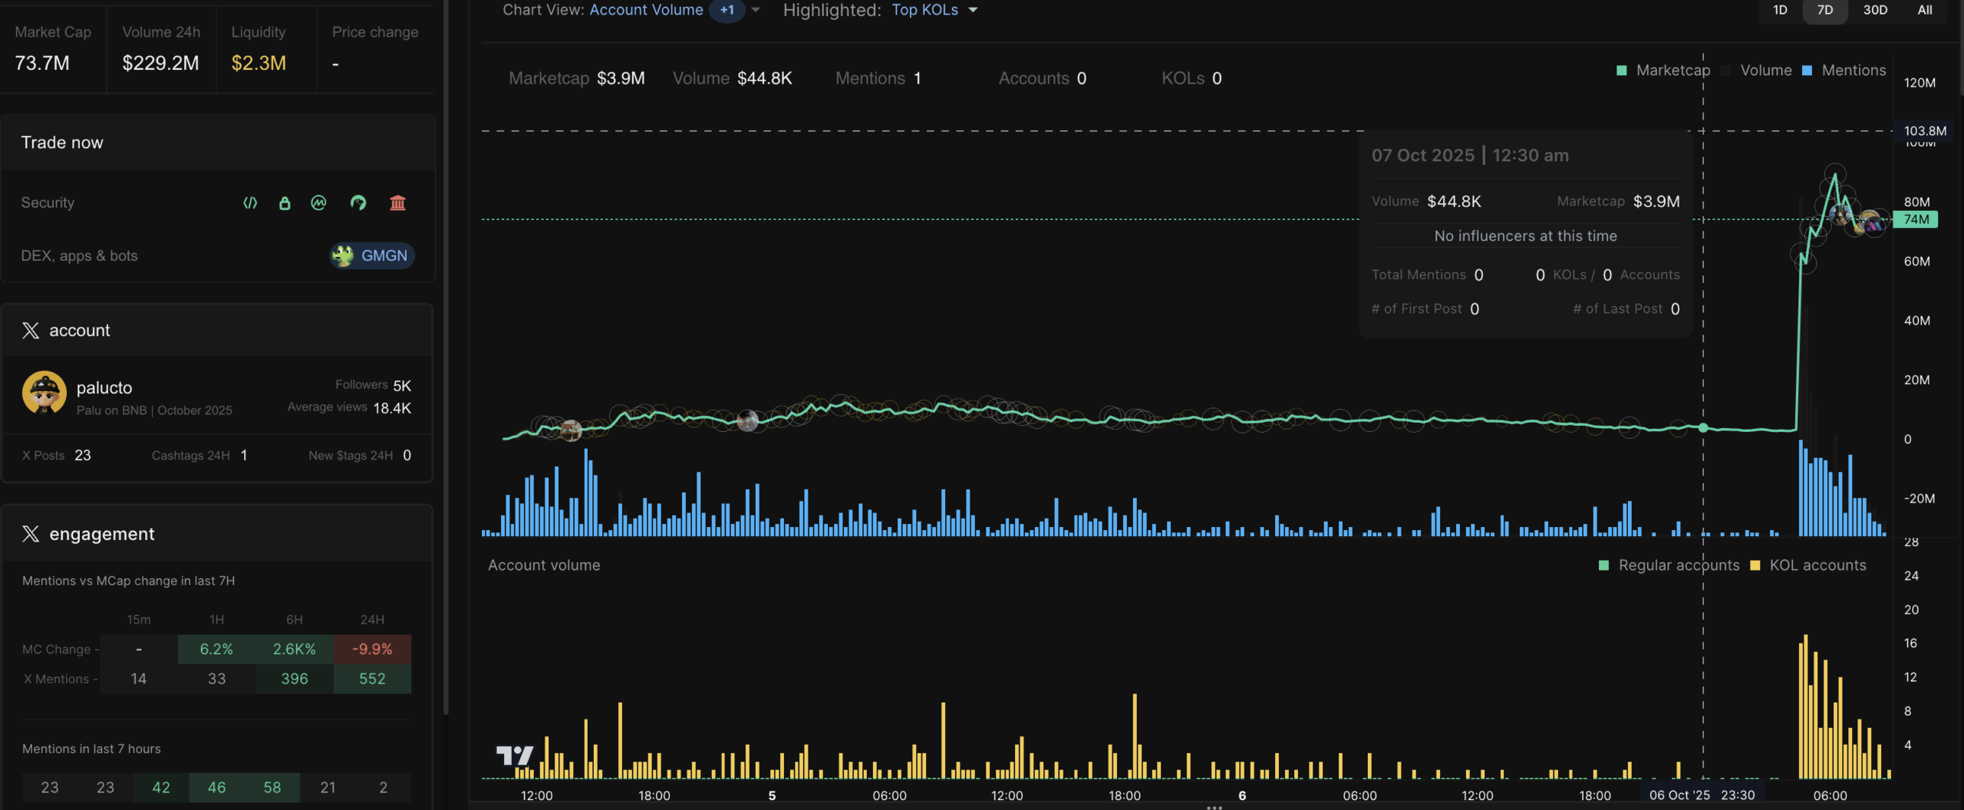This screenshot has width=1964, height=810.
Task: Click the 2.6K% 6H MC Change cell
Action: (x=295, y=649)
